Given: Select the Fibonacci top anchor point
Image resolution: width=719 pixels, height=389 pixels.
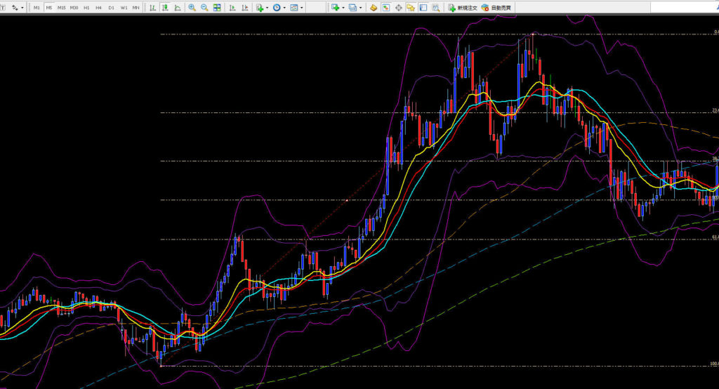Looking at the screenshot, I should point(533,34).
